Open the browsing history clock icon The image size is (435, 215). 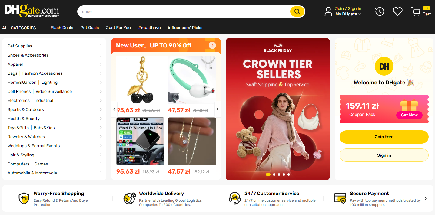tap(380, 11)
